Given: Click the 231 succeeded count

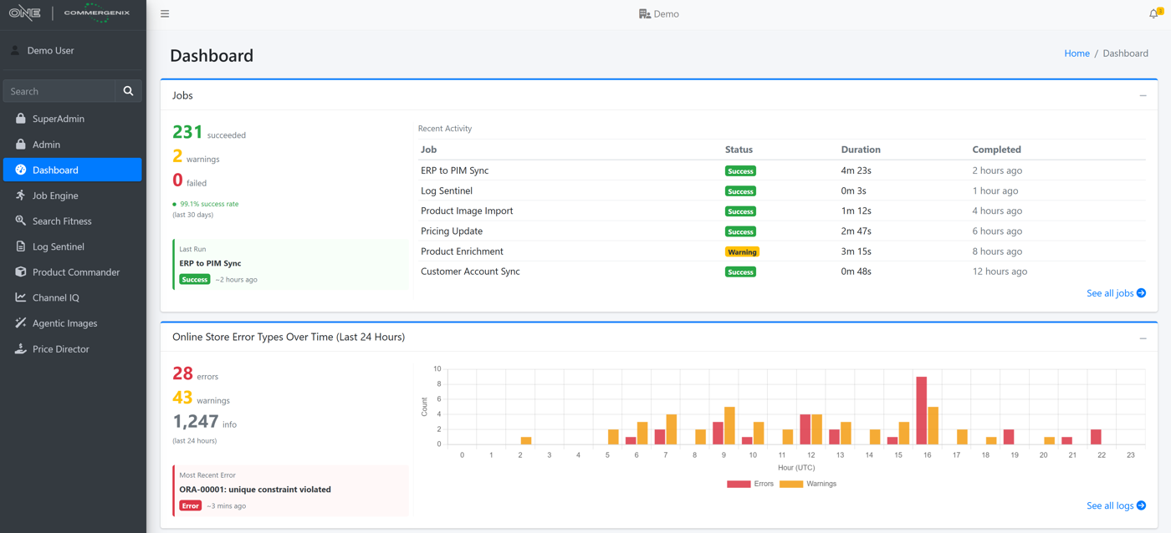Looking at the screenshot, I should (x=187, y=132).
